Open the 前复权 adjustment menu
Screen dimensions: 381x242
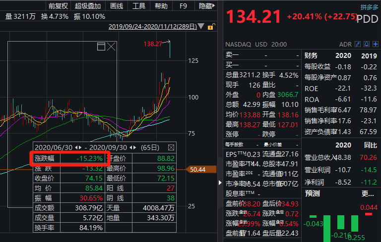[58, 6]
